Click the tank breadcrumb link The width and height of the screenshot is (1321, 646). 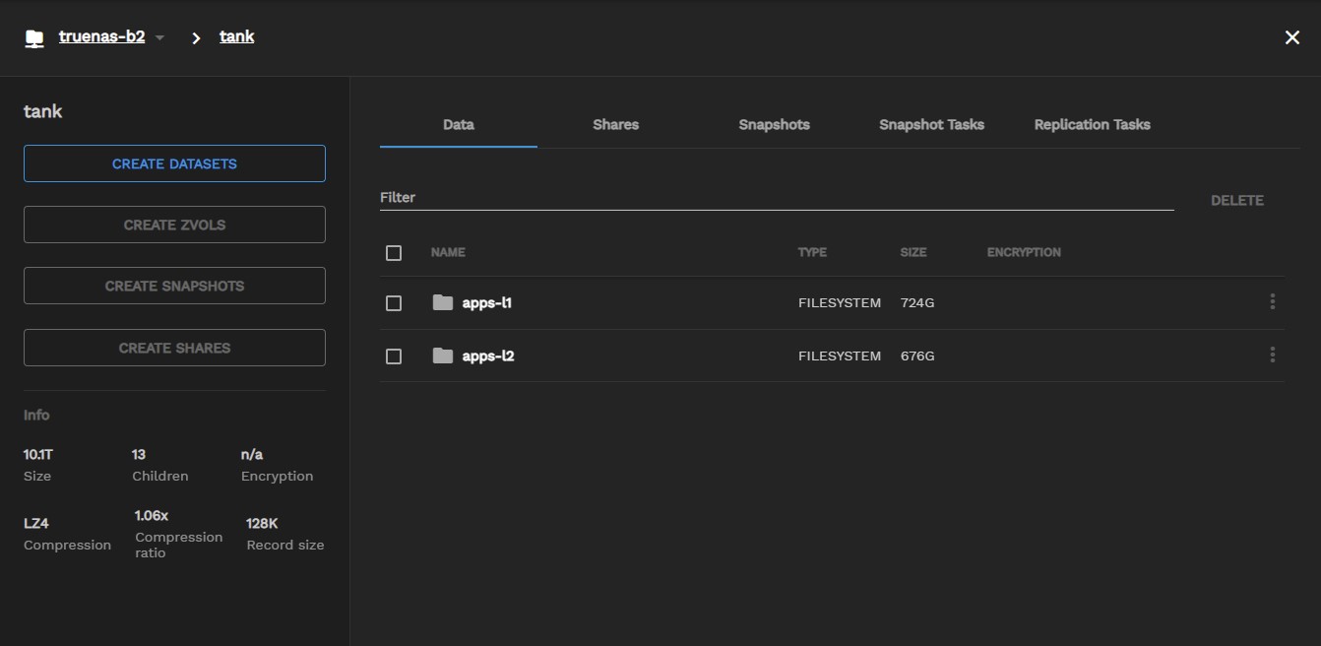[x=237, y=36]
